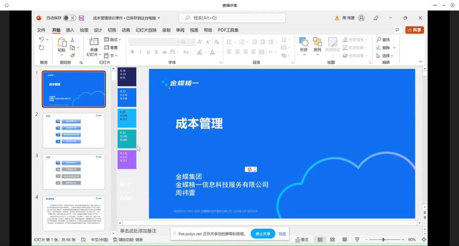Click the Arrange icon
Screen dimensions: 459x246
(x=317, y=44)
